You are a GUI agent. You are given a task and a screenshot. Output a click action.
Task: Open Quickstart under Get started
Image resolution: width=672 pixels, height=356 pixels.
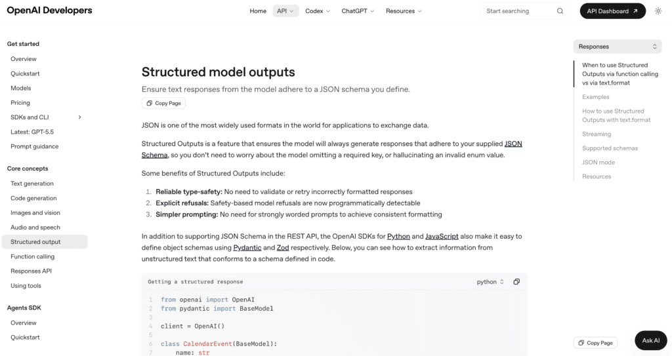click(25, 73)
